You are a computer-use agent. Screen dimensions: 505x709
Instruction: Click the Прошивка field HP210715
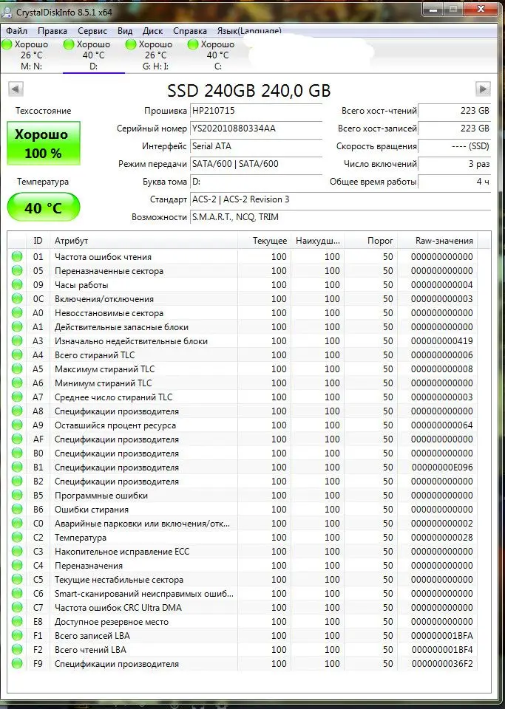[x=256, y=110]
